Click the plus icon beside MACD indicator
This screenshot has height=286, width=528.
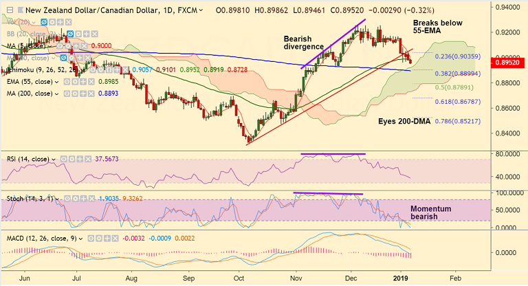point(107,239)
